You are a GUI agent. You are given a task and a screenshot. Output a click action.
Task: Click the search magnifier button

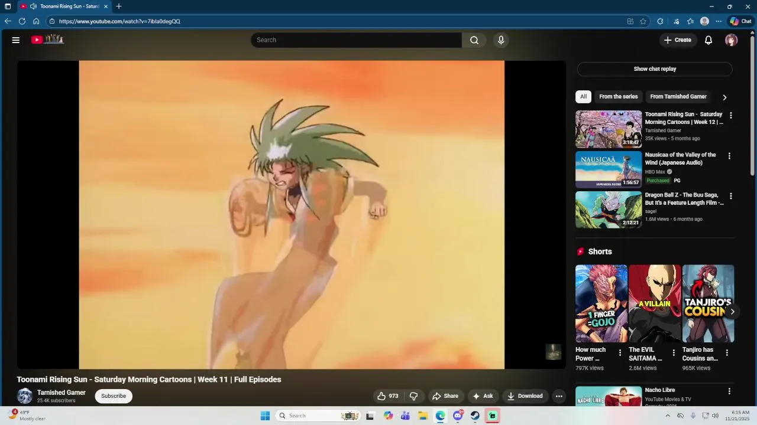click(474, 40)
